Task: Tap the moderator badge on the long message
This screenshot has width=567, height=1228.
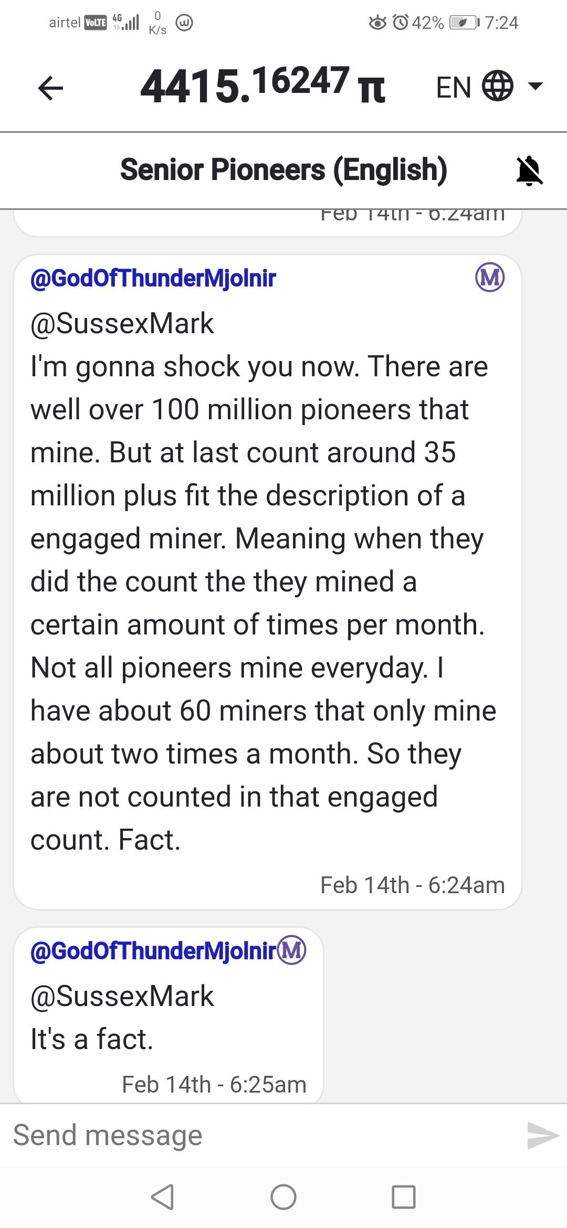Action: (490, 278)
